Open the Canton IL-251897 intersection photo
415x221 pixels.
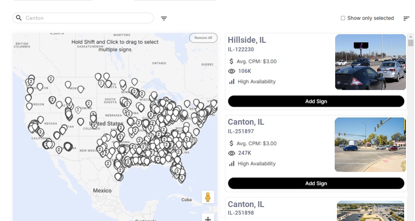coord(370,145)
